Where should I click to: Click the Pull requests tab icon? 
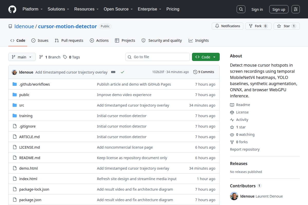(x=57, y=40)
